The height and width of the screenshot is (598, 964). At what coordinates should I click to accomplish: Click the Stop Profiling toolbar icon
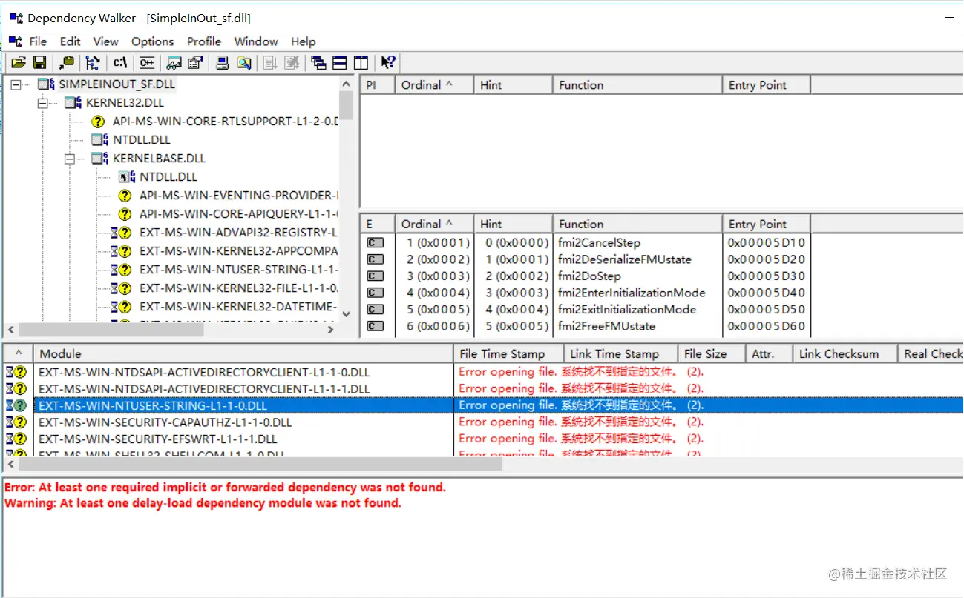pyautogui.click(x=292, y=63)
